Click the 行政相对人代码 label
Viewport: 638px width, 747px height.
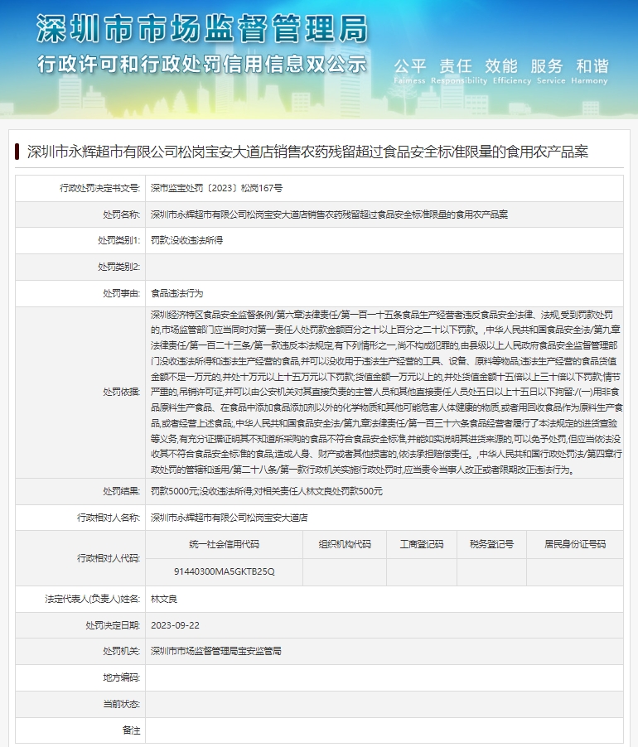click(109, 558)
